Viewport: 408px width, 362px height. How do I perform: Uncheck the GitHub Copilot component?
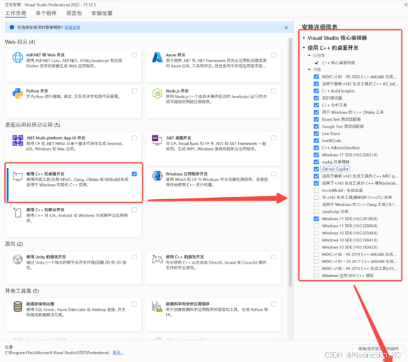(x=316, y=169)
